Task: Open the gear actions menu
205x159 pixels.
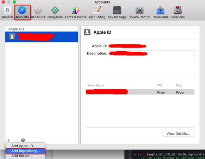Action: click(x=23, y=140)
